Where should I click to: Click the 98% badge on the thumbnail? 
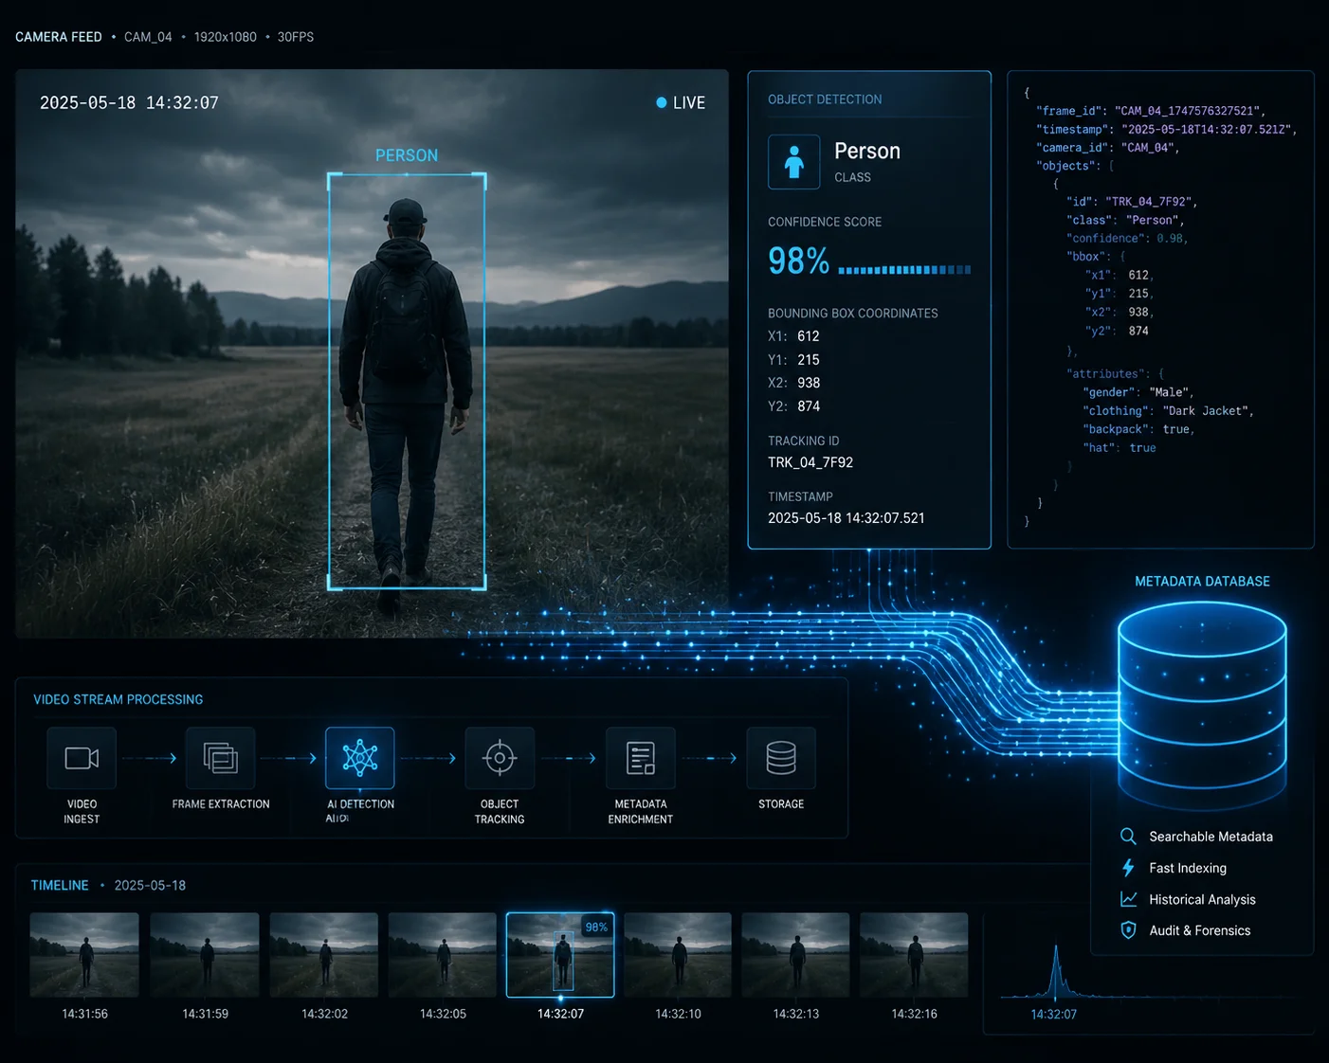(596, 928)
